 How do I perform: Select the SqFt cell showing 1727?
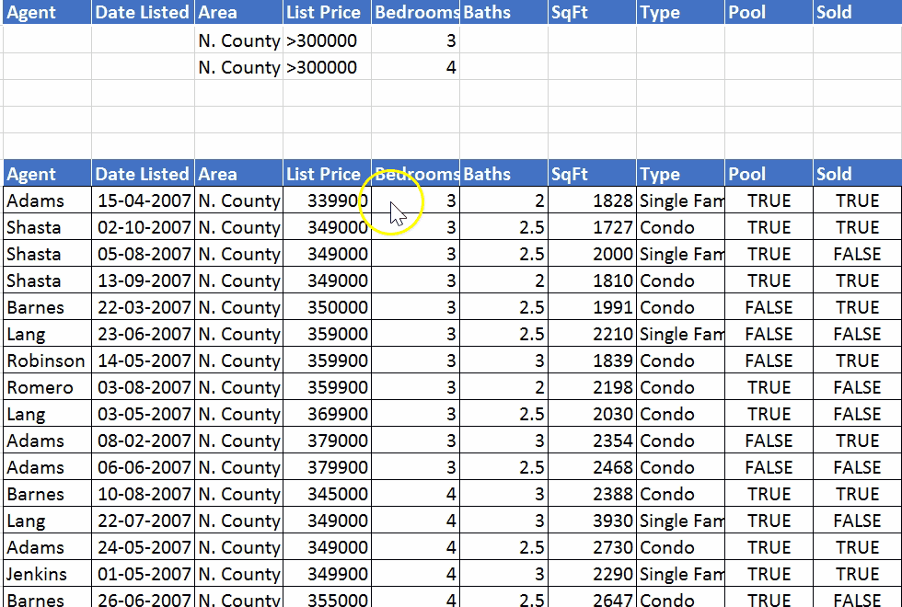592,227
